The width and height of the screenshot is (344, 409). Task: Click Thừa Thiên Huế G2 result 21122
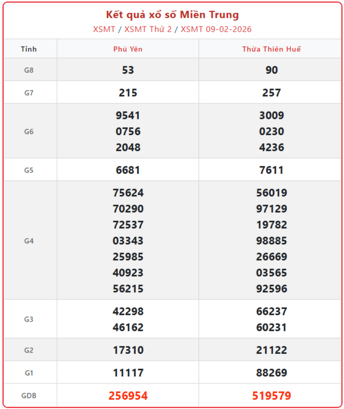[x=271, y=350]
